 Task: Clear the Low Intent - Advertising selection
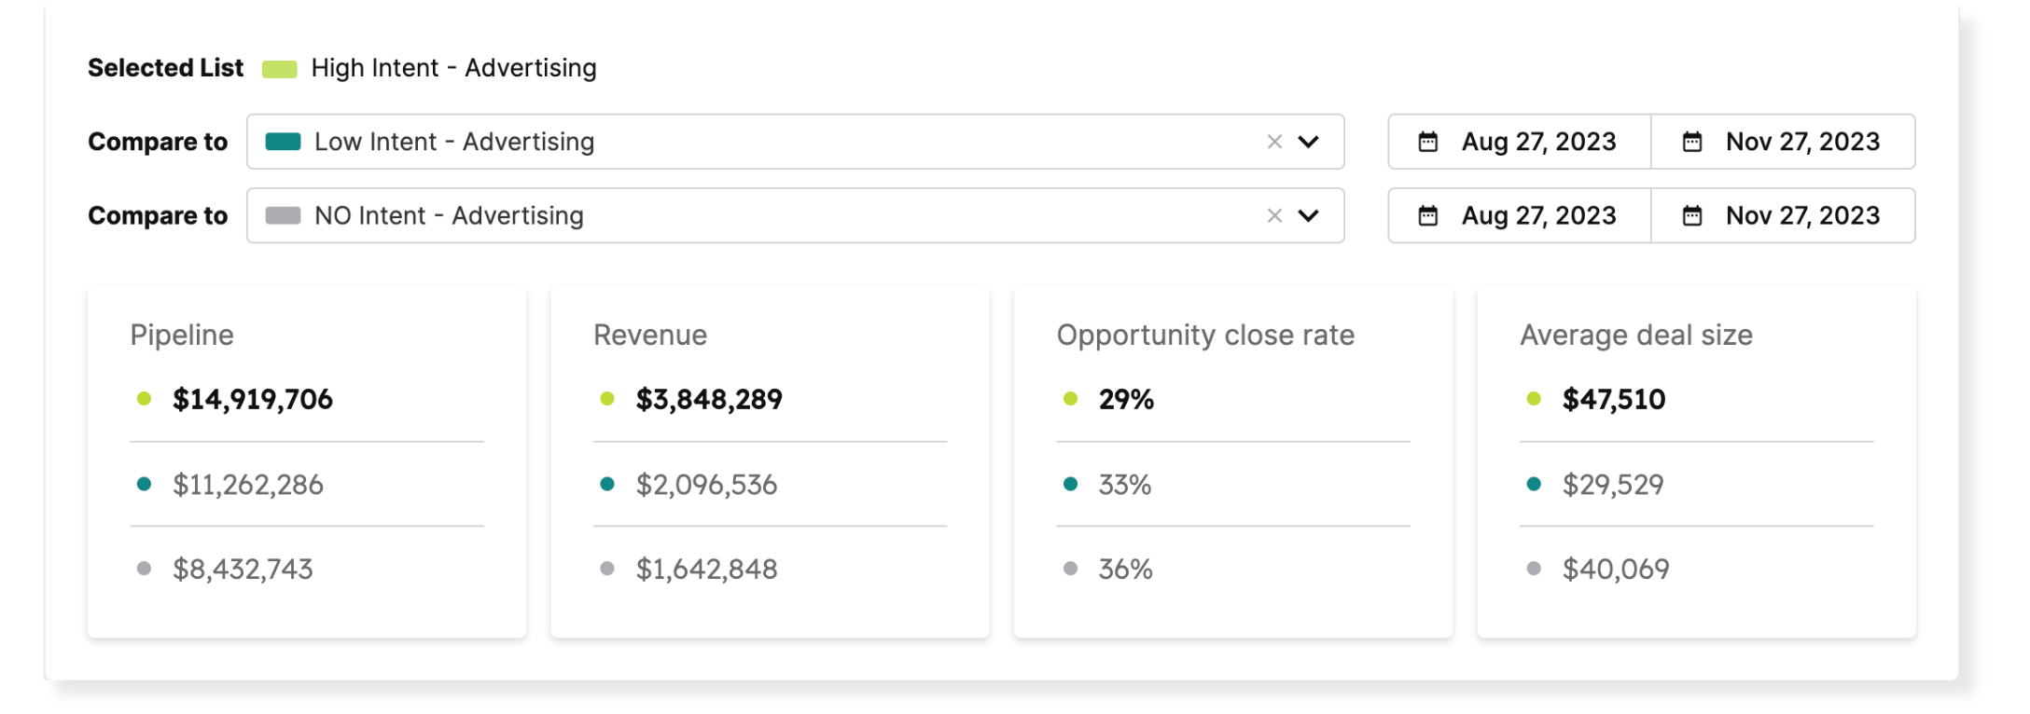coord(1274,142)
